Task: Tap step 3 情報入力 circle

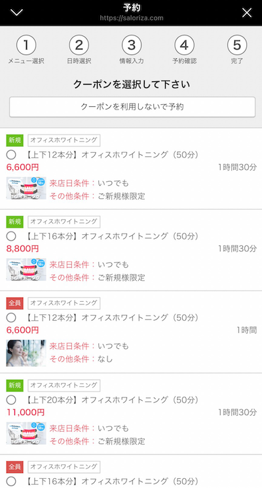Action: click(x=132, y=45)
